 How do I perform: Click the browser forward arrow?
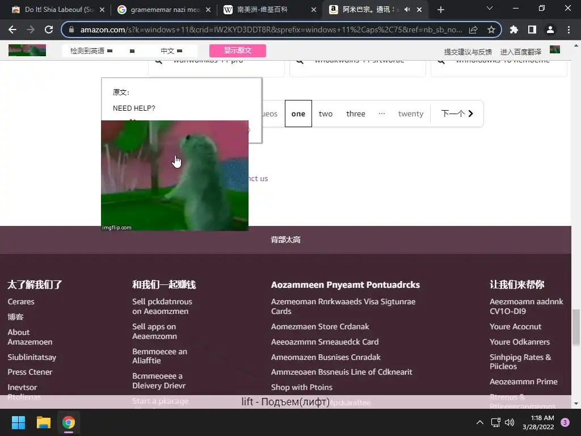click(31, 30)
